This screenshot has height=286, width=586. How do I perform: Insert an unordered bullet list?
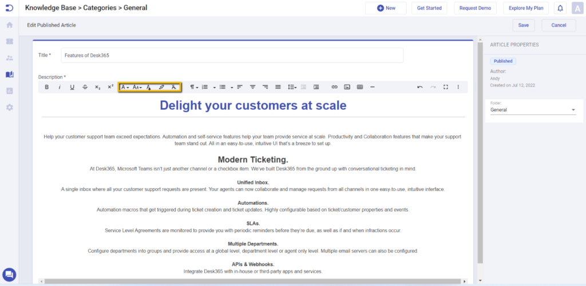click(x=223, y=87)
